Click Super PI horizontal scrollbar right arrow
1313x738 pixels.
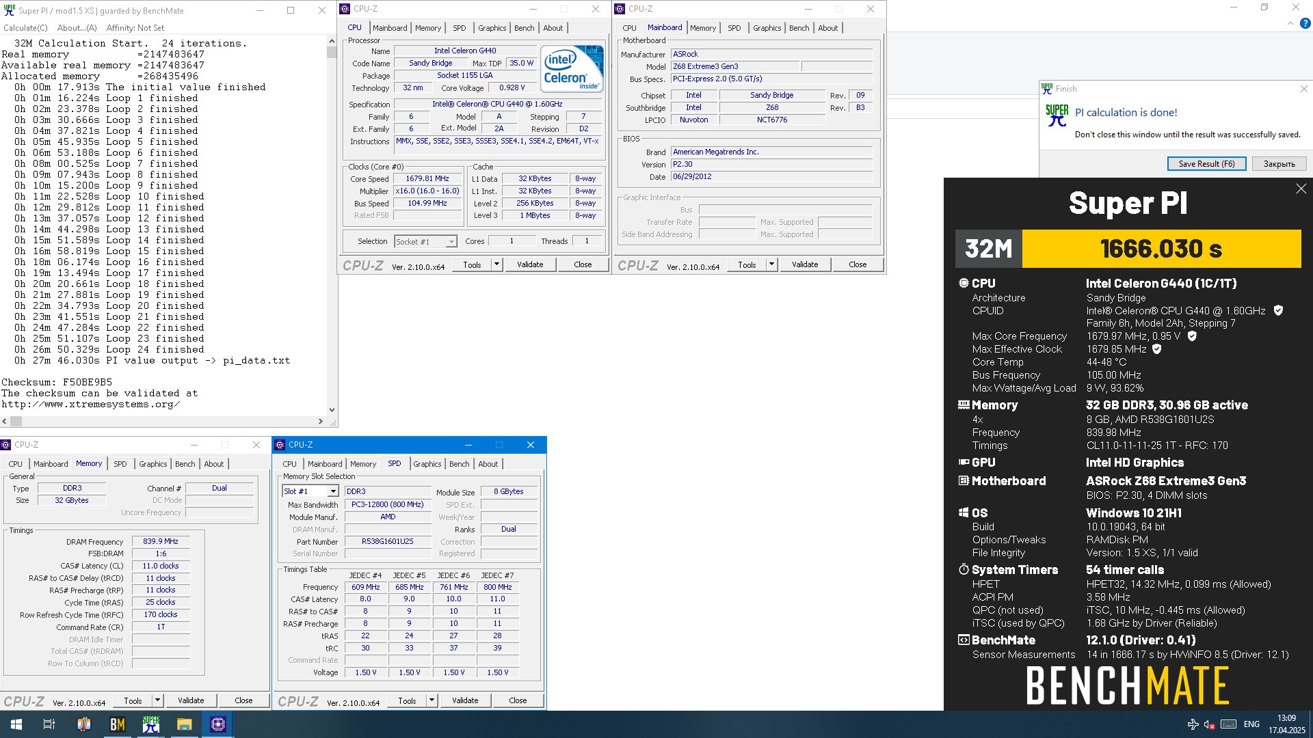(321, 422)
